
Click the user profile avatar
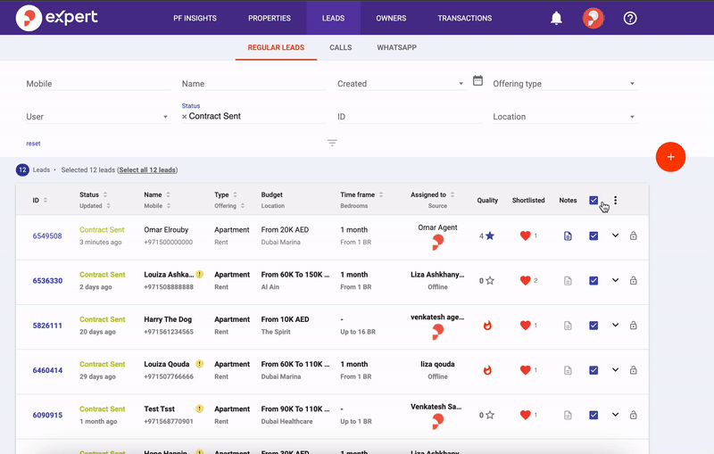[x=593, y=18]
